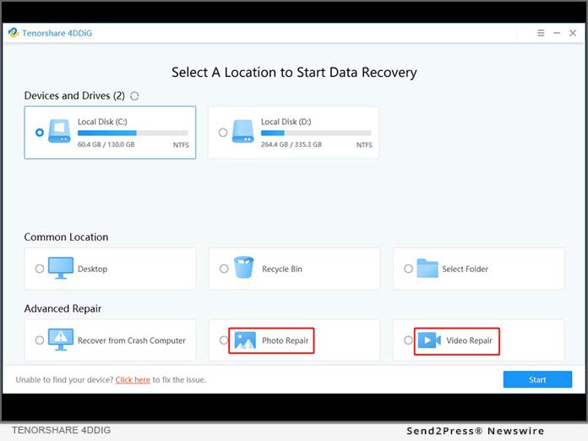Click the Local Disk (C:) usage bar
The height and width of the screenshot is (441, 588).
coord(133,133)
